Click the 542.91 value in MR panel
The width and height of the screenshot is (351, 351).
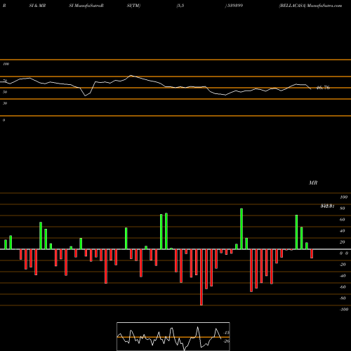[327, 206]
